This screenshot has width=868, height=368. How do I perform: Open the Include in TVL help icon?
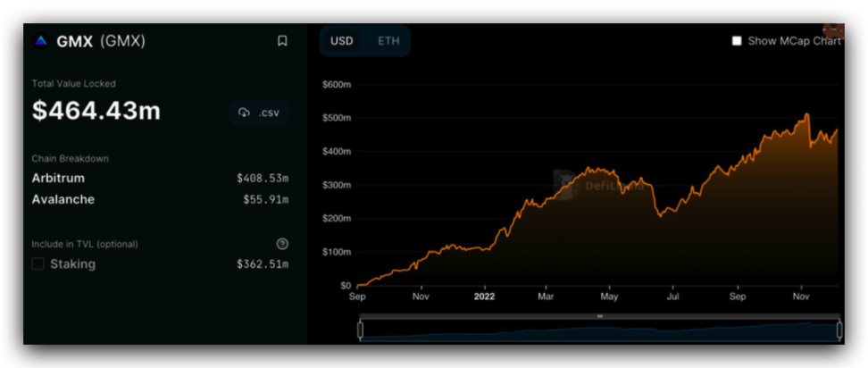click(282, 244)
